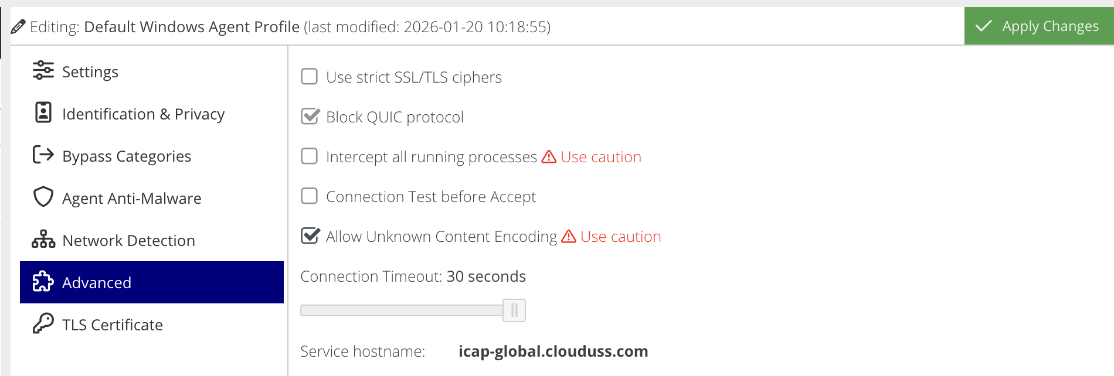Click the Network Detection topology icon
This screenshot has height=376, width=1114.
43,239
